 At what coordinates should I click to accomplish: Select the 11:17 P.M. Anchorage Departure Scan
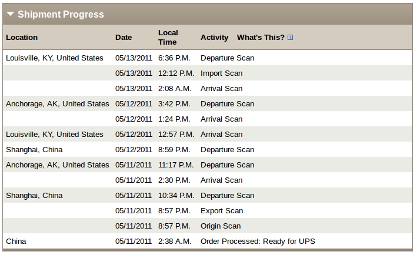(x=208, y=165)
